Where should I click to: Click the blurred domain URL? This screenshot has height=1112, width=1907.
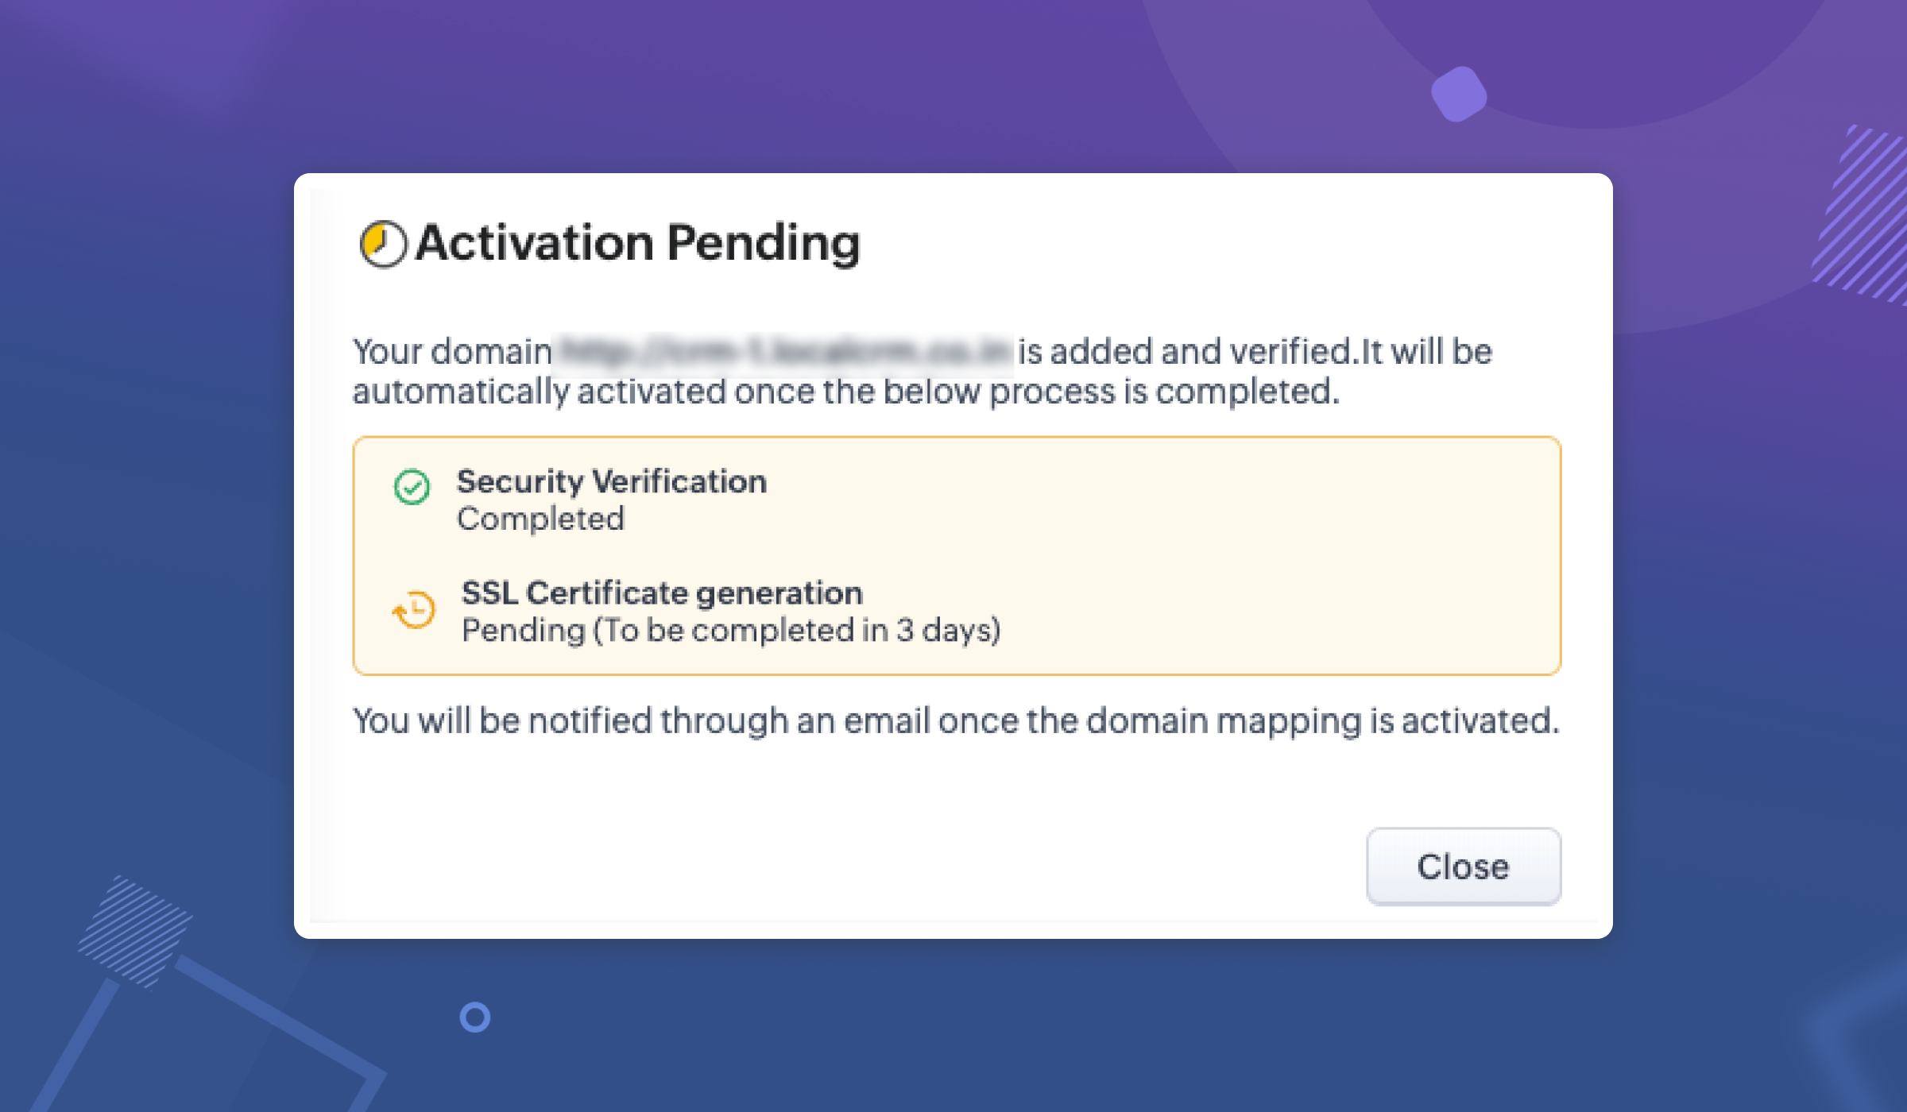point(783,351)
